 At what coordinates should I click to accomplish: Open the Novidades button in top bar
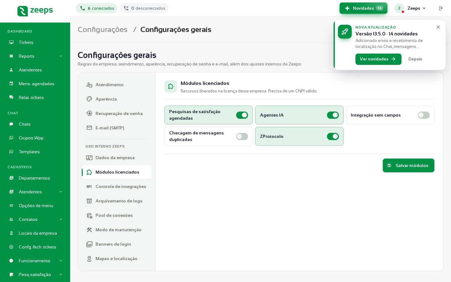pyautogui.click(x=363, y=8)
